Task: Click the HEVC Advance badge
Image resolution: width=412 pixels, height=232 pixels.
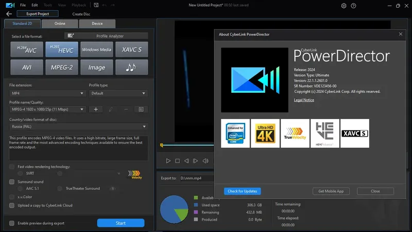Action: coord(325,134)
